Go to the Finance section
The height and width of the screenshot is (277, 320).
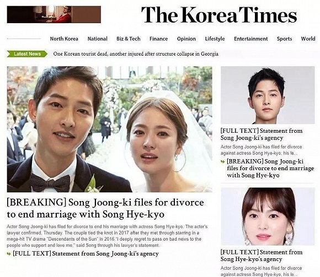coord(158,39)
